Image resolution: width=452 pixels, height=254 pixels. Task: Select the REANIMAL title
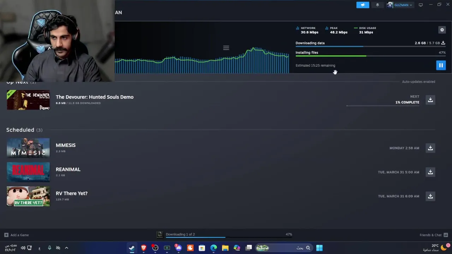(68, 169)
